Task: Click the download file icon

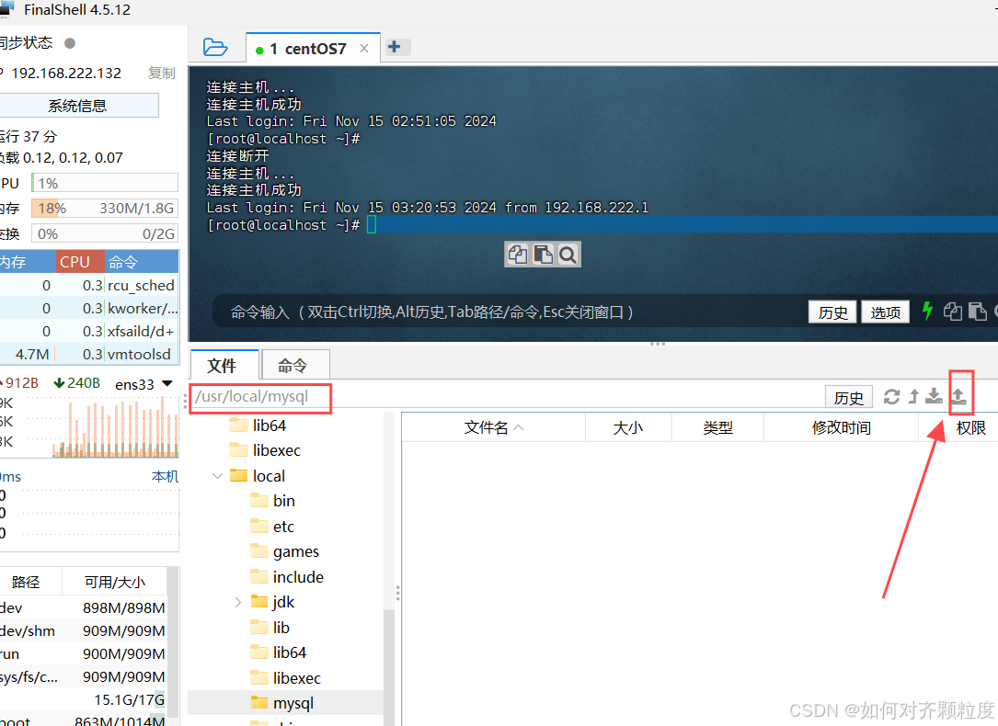Action: click(x=934, y=397)
